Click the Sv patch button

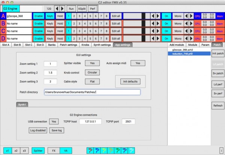[218, 73]
